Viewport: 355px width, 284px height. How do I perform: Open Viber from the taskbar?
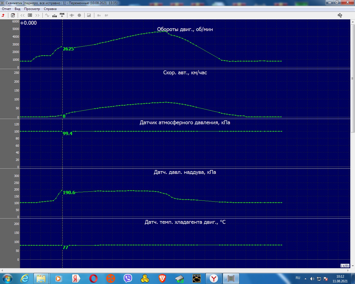(128, 278)
